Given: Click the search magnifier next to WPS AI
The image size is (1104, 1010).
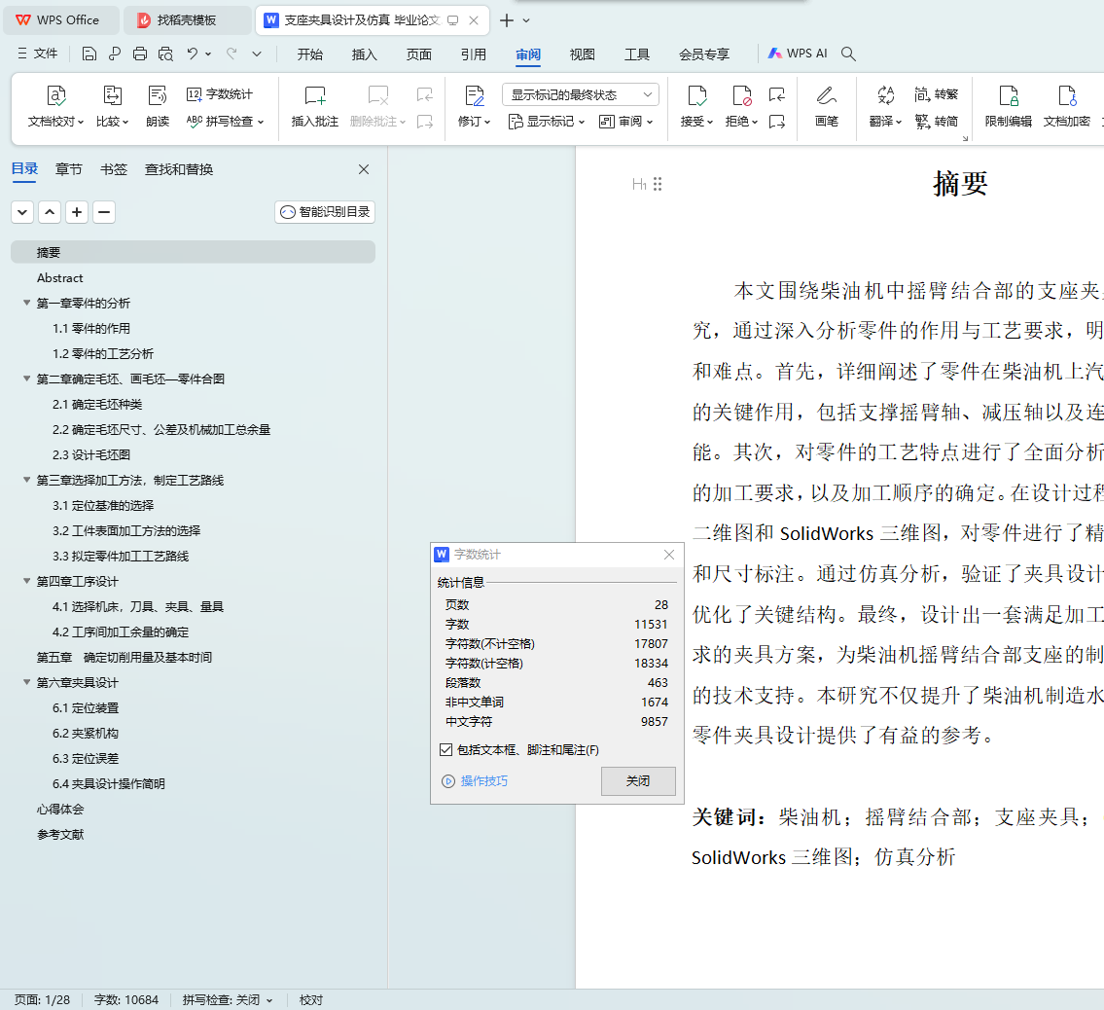Looking at the screenshot, I should (848, 54).
